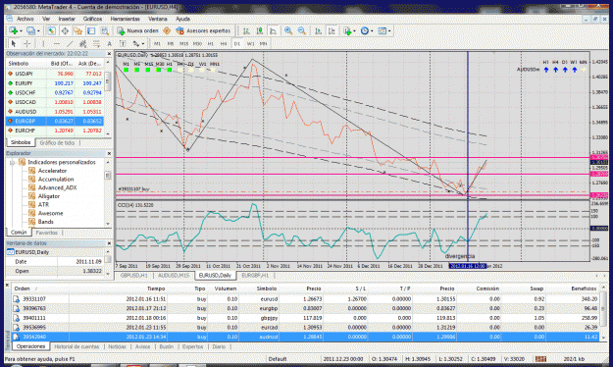Select the Equidistant Channel tool
The width and height of the screenshot is (613, 367).
83,43
